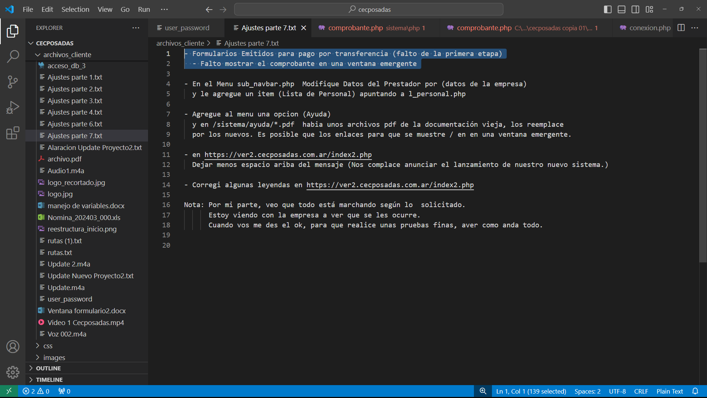This screenshot has height=398, width=707.
Task: Open the Go menu
Action: [125, 10]
